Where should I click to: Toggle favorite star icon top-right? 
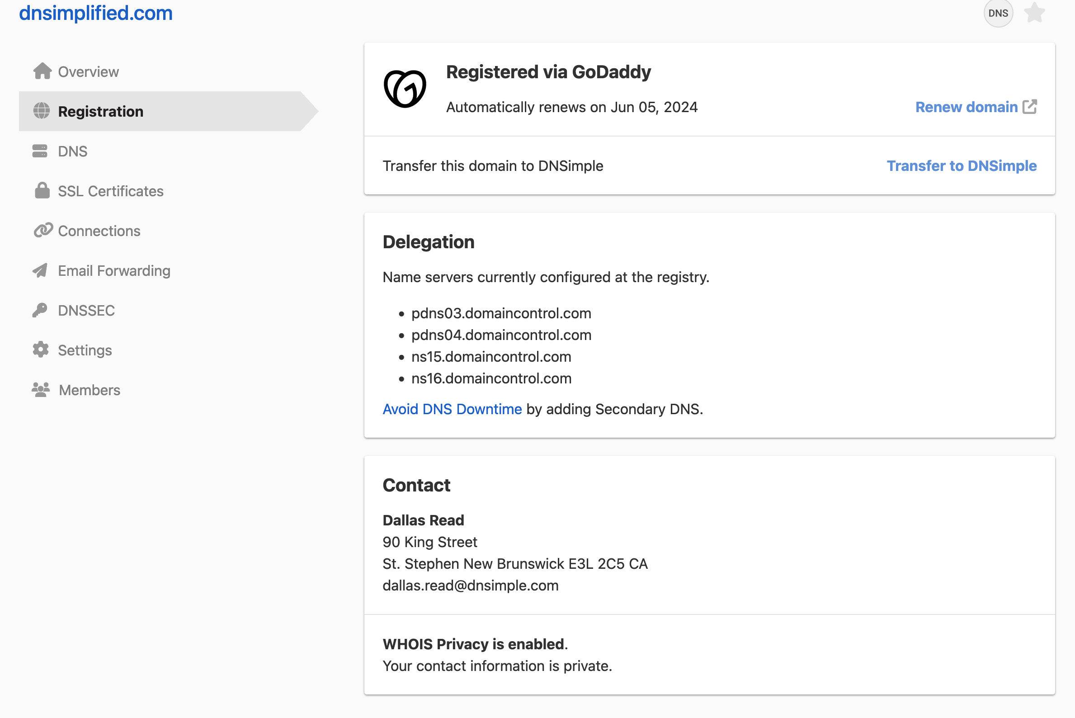(x=1036, y=13)
